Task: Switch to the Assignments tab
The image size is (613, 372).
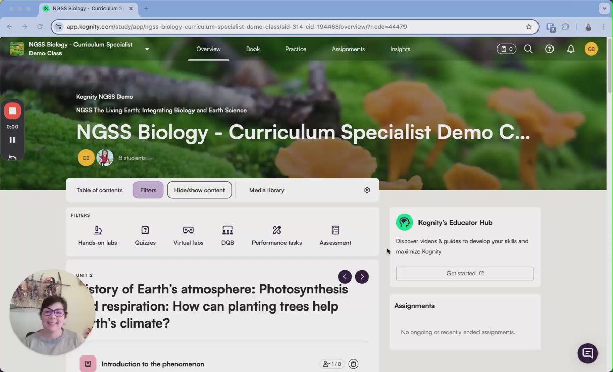Action: [x=348, y=49]
